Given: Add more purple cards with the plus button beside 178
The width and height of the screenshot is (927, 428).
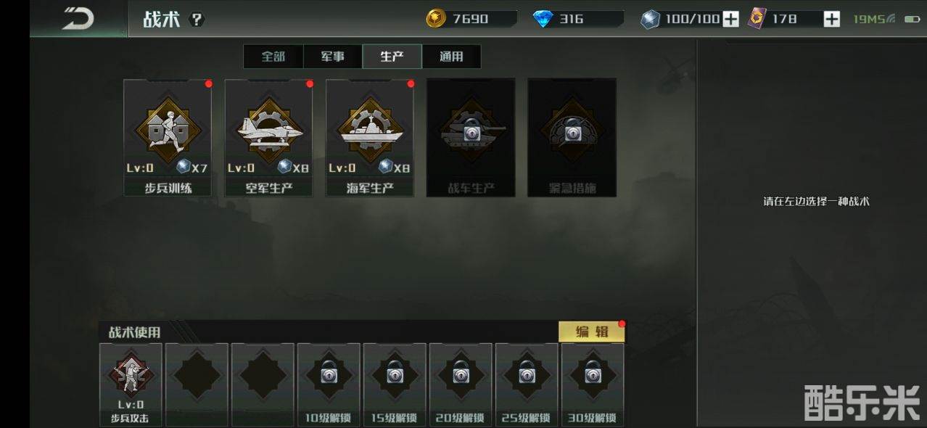Looking at the screenshot, I should (x=831, y=19).
